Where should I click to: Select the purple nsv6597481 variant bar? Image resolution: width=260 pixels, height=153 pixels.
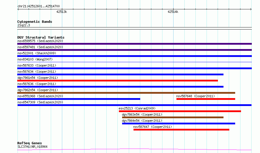pyautogui.click(x=134, y=50)
